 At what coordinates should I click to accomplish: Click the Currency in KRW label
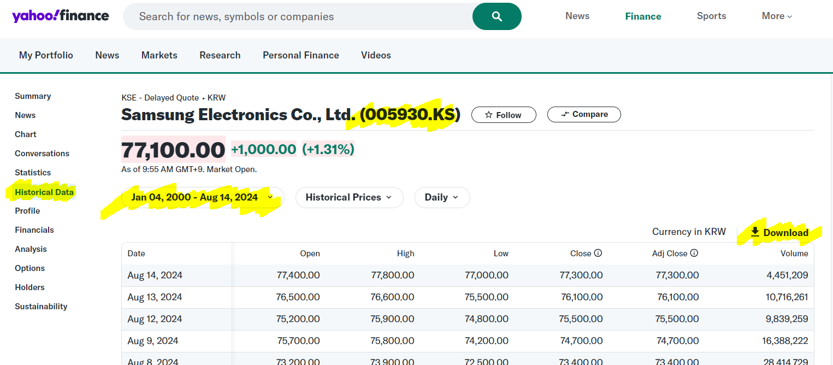pos(689,232)
